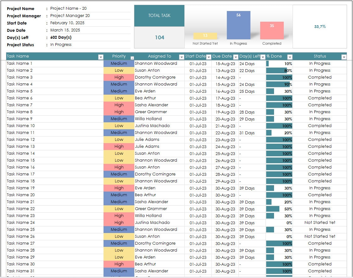The image size is (353, 278).
Task: Open the Task Name column filter dropdown
Action: tap(101, 57)
